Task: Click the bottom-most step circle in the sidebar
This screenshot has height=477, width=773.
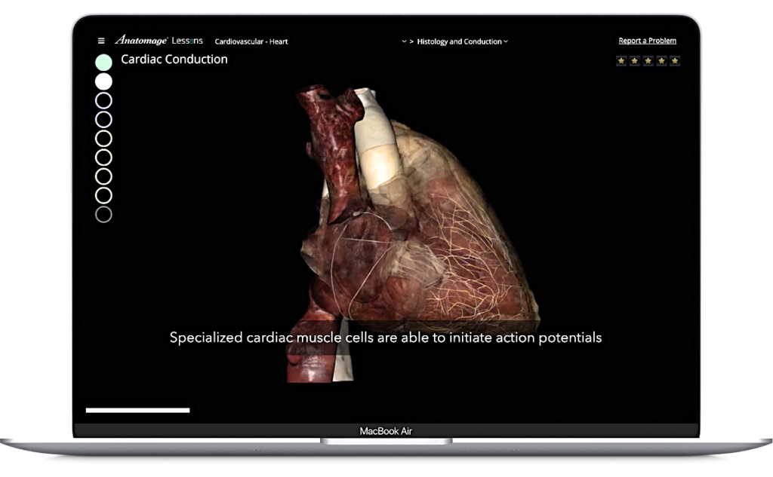Action: (103, 213)
